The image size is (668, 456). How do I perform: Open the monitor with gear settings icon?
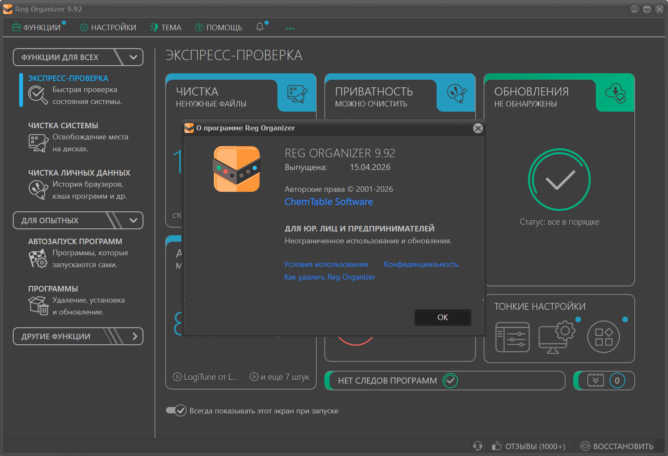pos(557,337)
